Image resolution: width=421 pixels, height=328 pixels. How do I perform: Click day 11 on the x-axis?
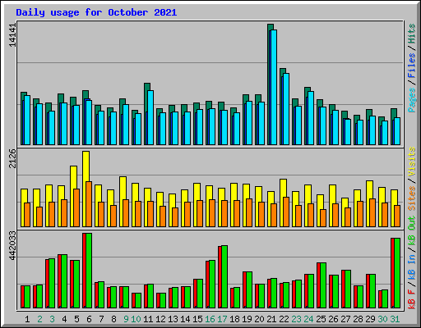coord(148,319)
